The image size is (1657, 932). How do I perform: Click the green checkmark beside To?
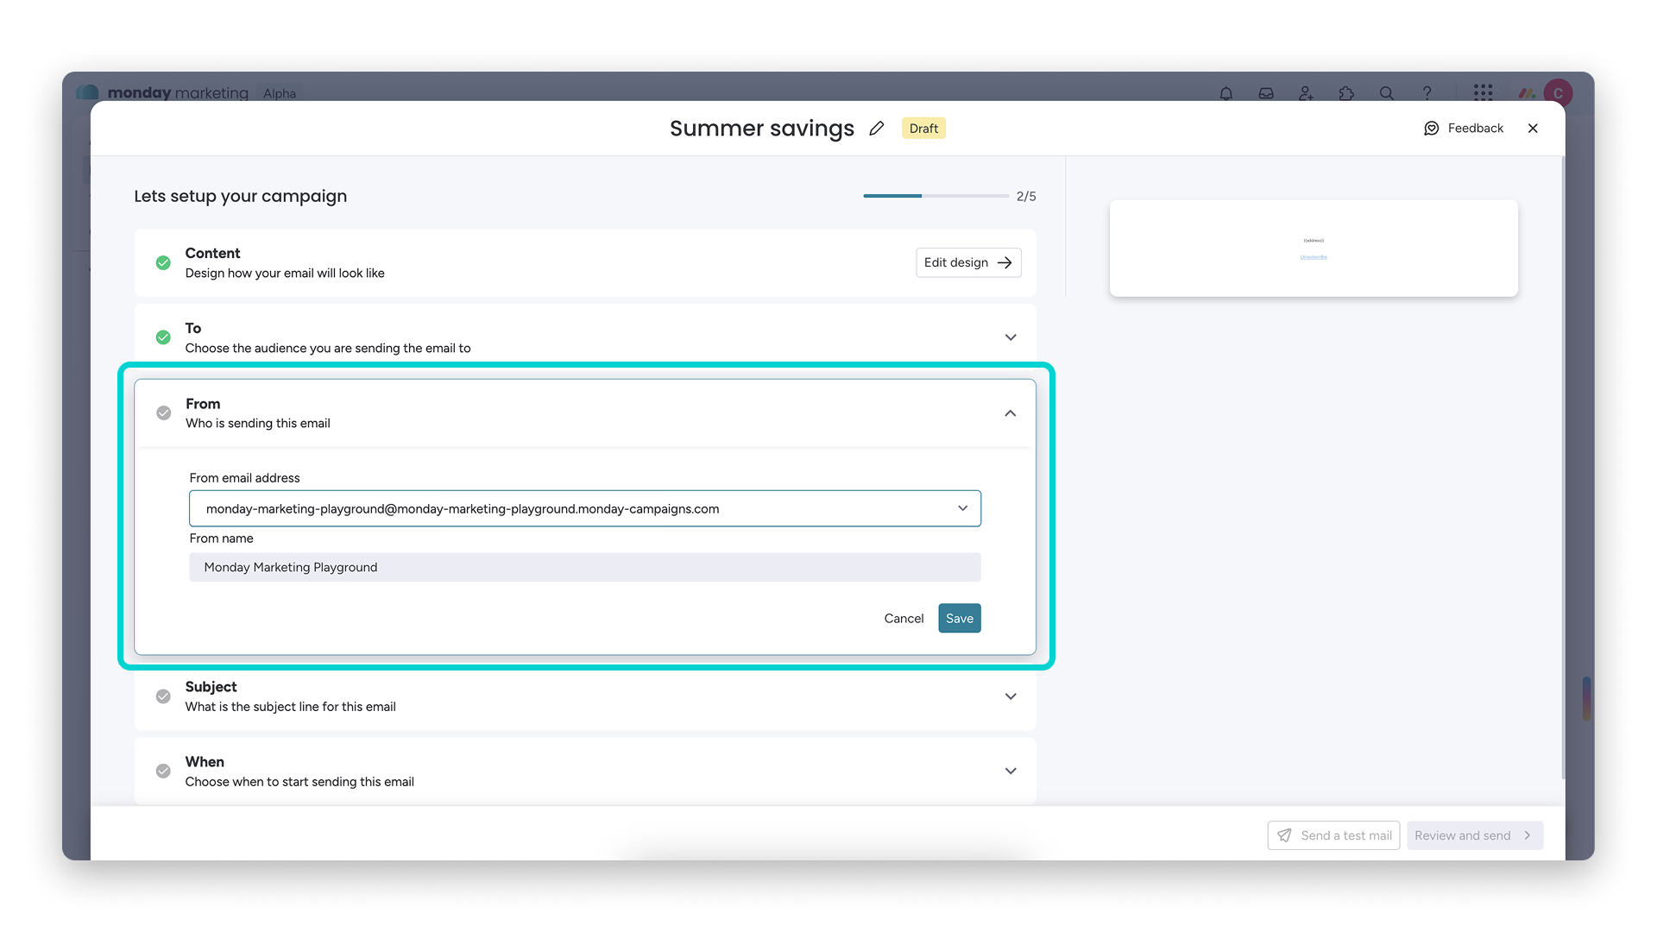point(163,337)
